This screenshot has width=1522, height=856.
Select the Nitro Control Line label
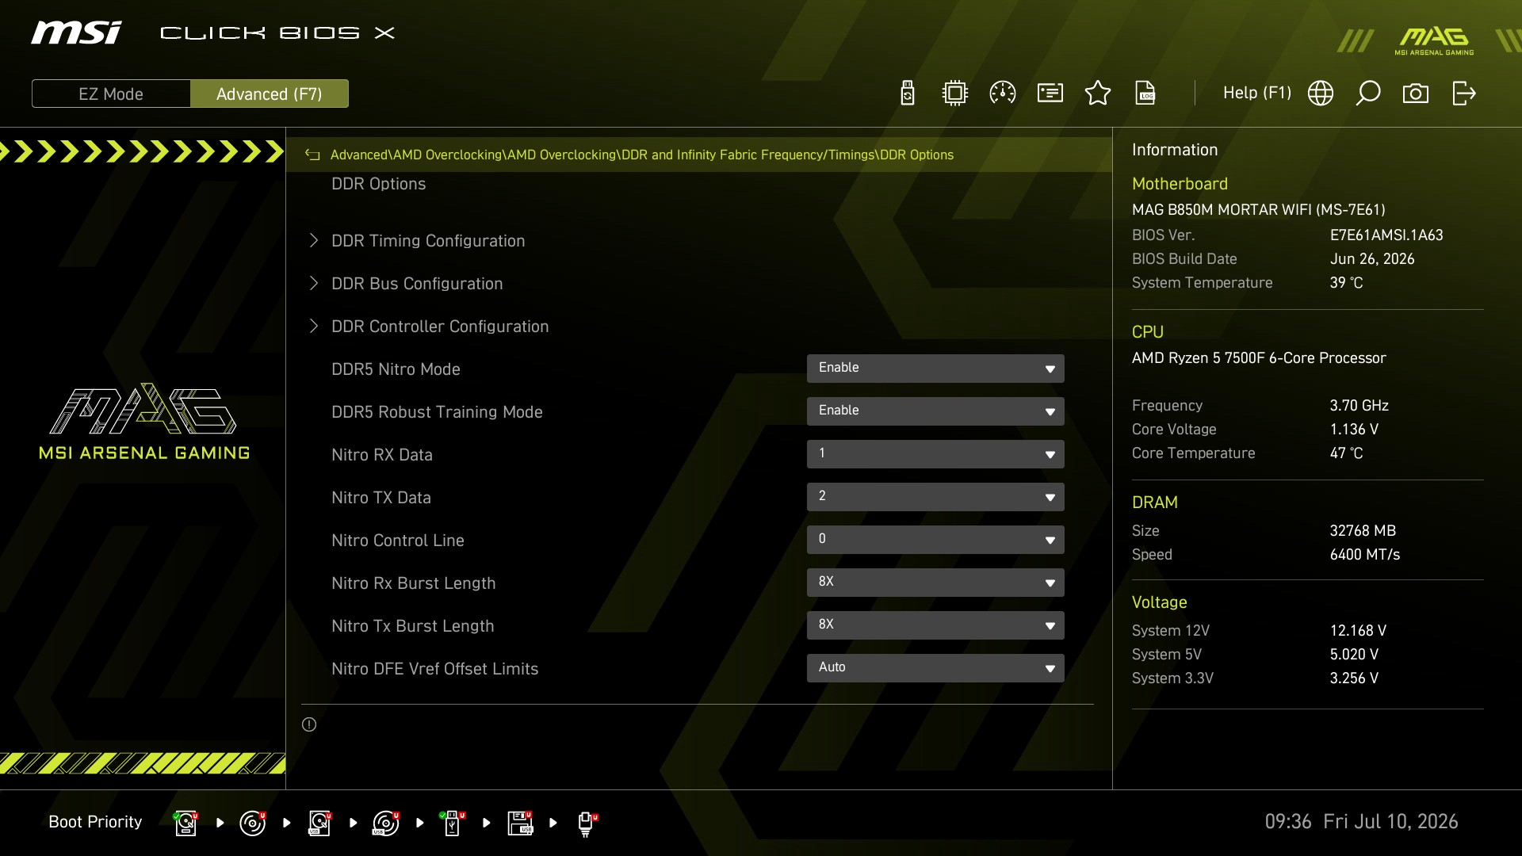[398, 541]
